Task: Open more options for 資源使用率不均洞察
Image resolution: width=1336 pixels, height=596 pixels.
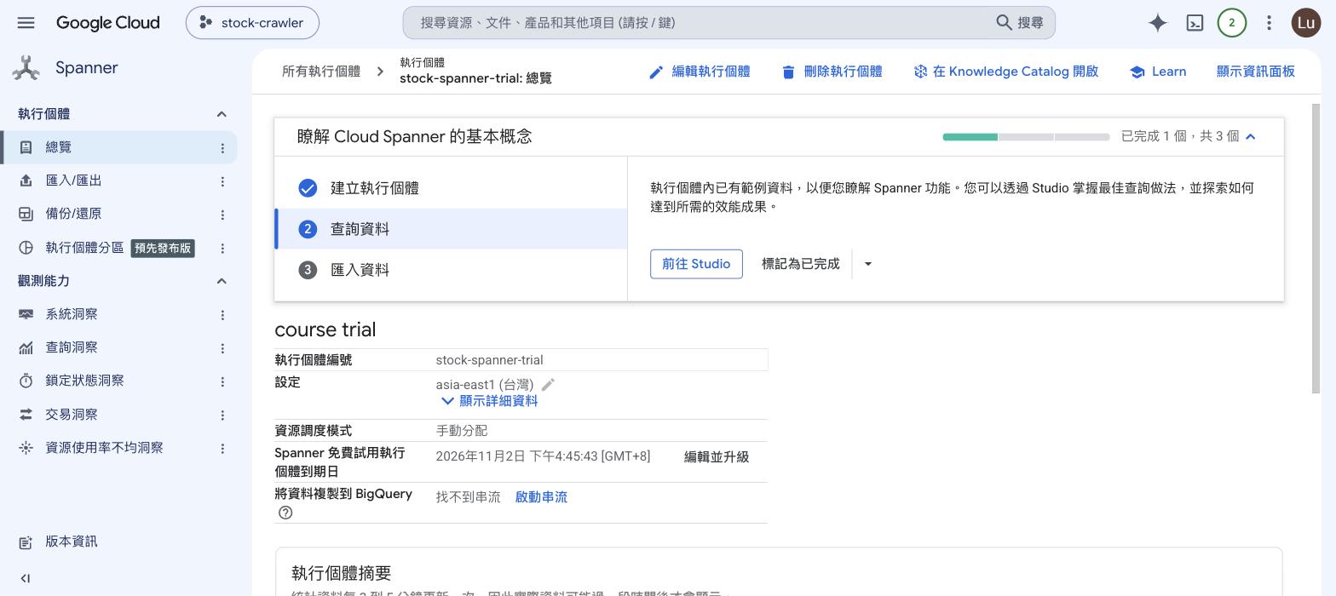Action: pyautogui.click(x=222, y=449)
